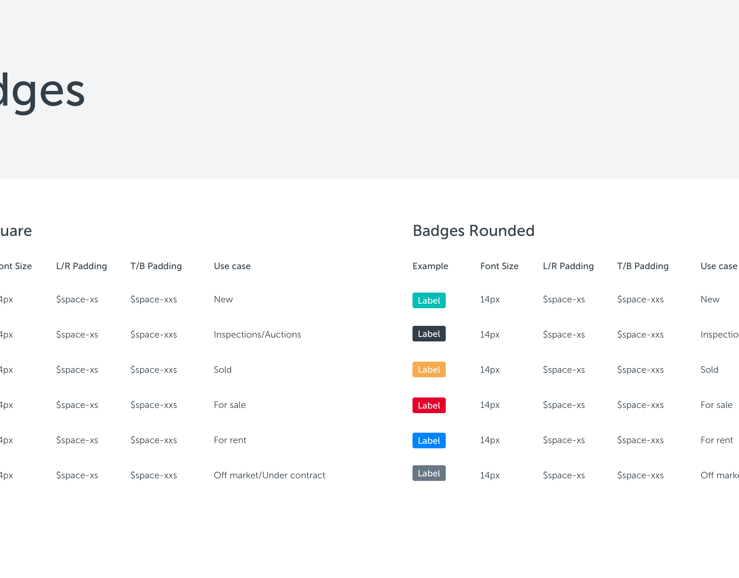Image resolution: width=739 pixels, height=578 pixels.
Task: Click the teal Label badge for New
Action: click(429, 300)
